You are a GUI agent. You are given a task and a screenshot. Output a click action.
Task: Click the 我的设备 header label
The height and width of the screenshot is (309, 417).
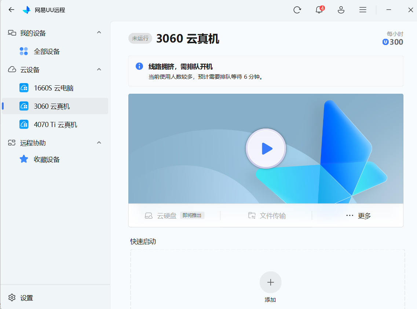[x=33, y=33]
